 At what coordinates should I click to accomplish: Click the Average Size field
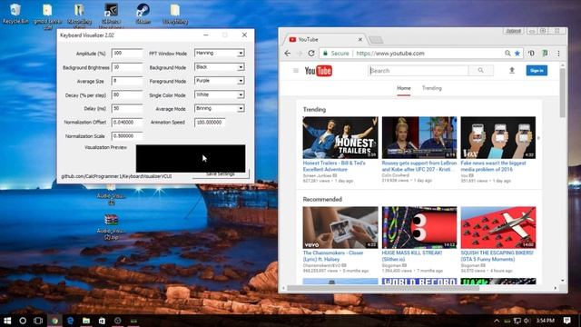pyautogui.click(x=127, y=81)
